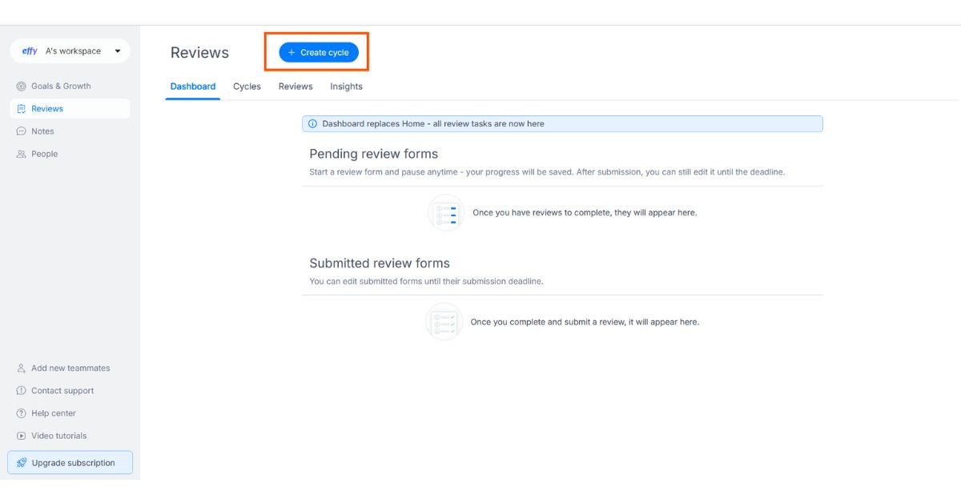Click the rocket icon on Upgrade subscription
This screenshot has height=503, width=961.
click(x=22, y=463)
